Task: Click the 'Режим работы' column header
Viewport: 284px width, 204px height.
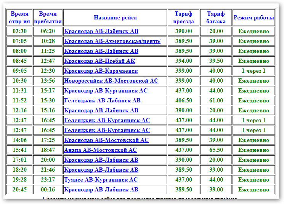Action: [x=254, y=18]
